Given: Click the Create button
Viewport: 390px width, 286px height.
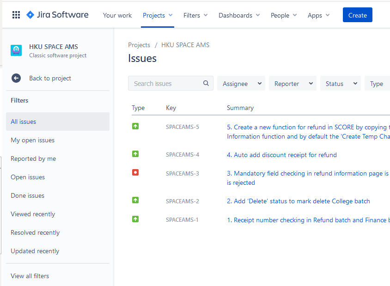Looking at the screenshot, I should 357,15.
